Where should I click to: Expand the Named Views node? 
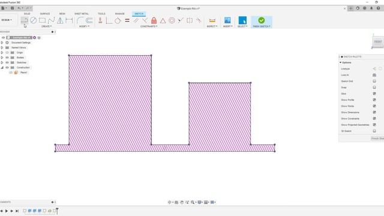tap(2, 47)
